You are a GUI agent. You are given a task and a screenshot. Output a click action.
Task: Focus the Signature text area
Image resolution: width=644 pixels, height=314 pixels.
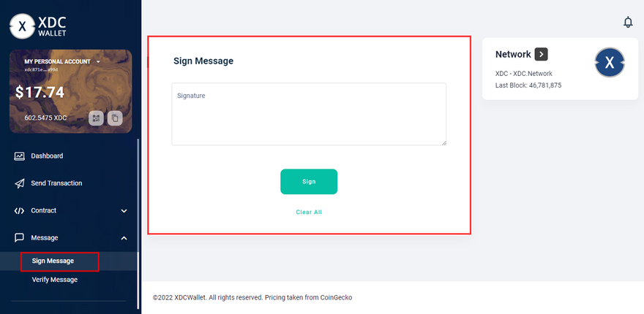tap(309, 114)
